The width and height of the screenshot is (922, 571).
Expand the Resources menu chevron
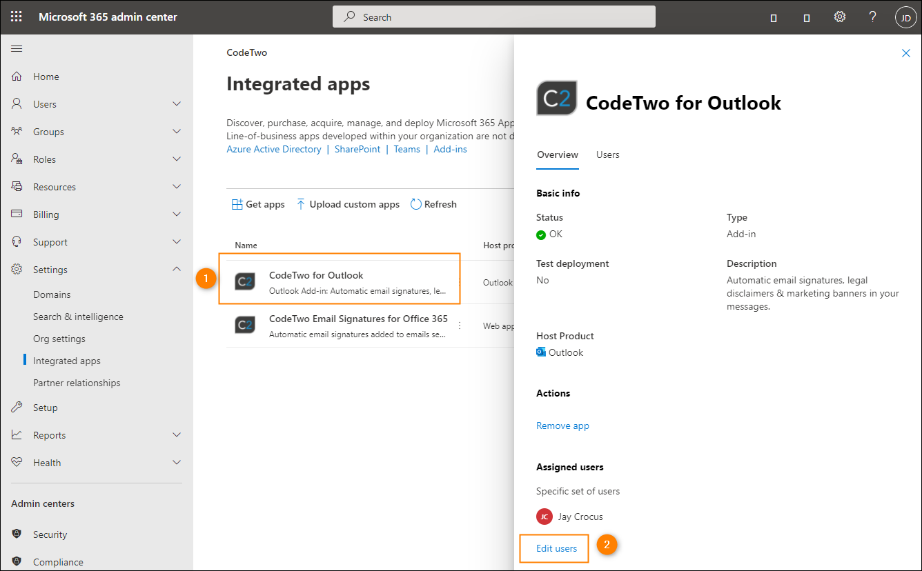click(177, 187)
